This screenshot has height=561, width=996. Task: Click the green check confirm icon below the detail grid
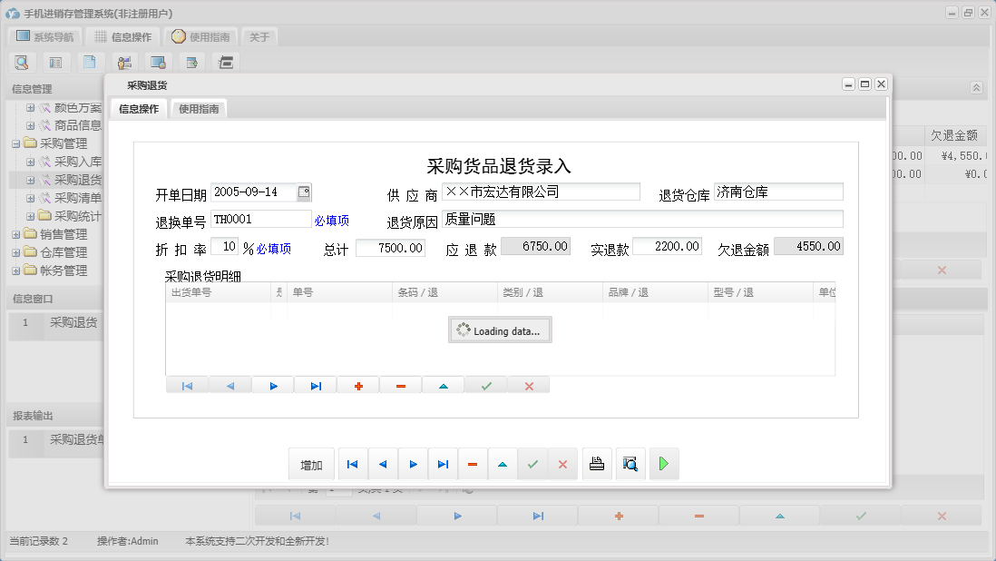(484, 384)
